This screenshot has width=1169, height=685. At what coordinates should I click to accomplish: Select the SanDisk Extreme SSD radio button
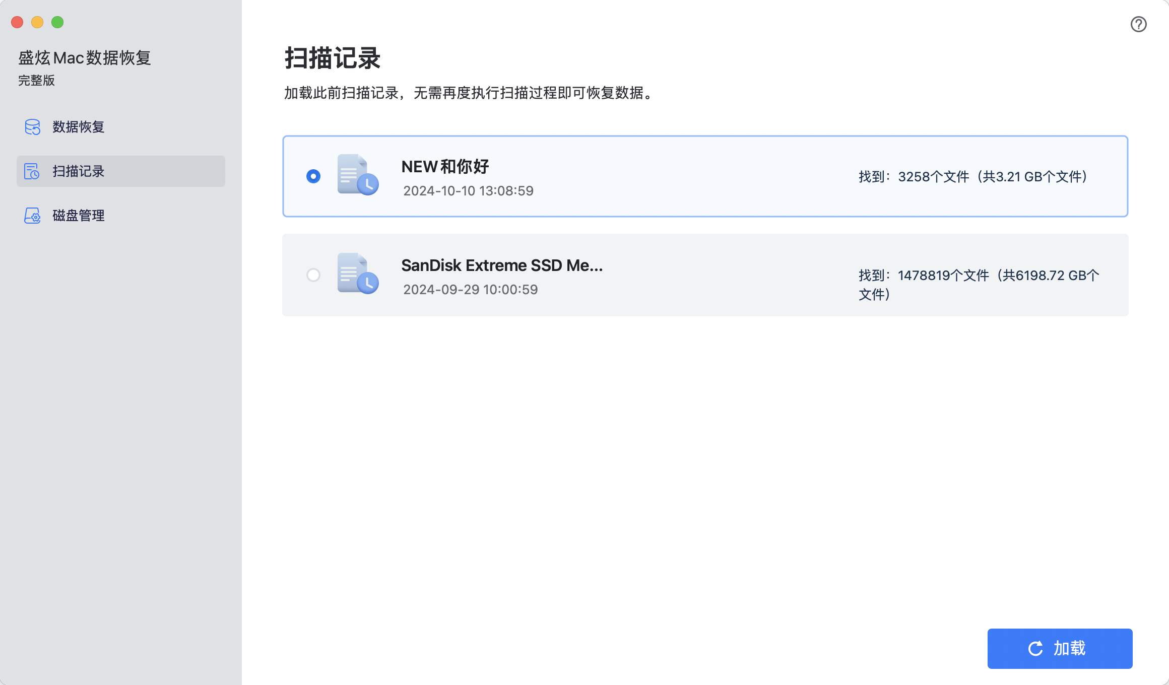coord(313,275)
